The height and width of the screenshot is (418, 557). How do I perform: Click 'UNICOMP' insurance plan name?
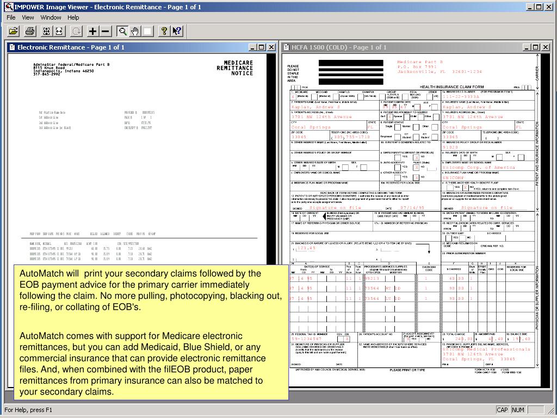(x=453, y=177)
